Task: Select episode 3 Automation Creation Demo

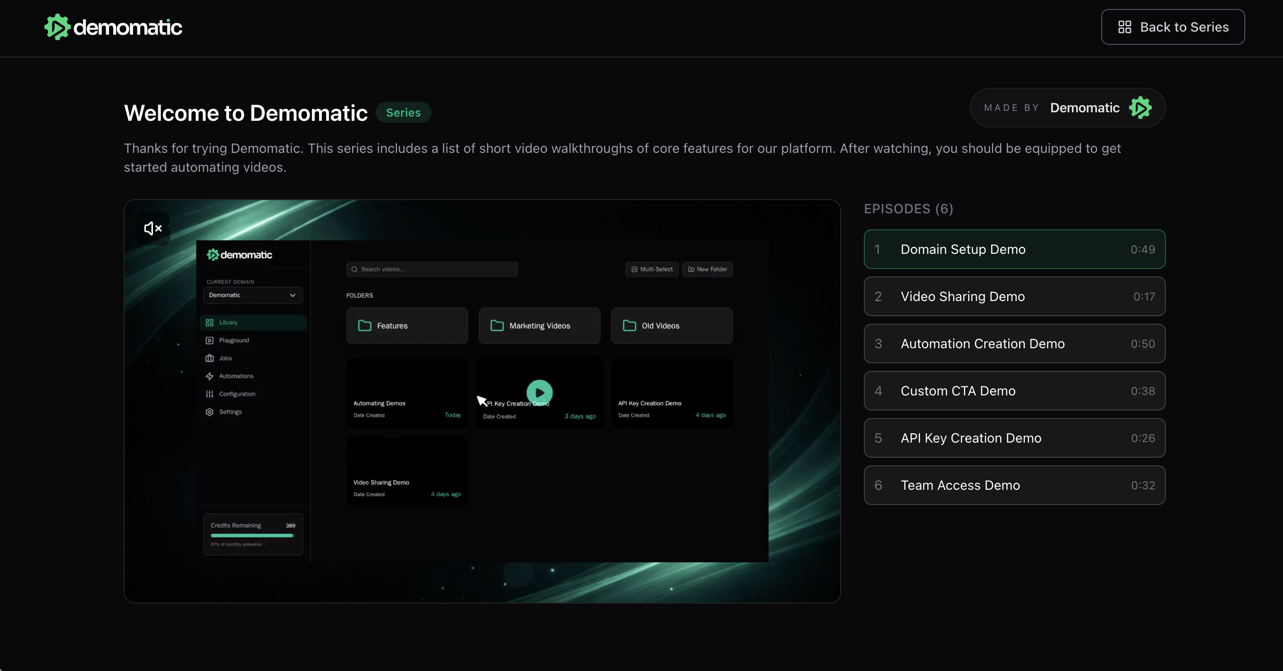Action: coord(1014,344)
